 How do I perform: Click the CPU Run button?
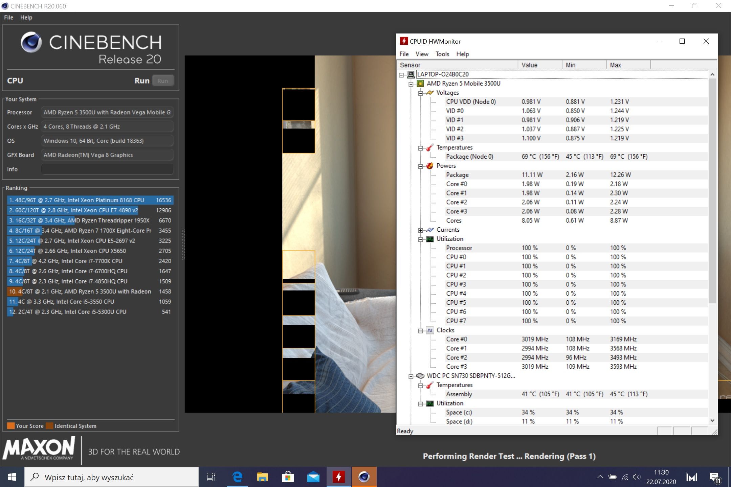point(163,81)
